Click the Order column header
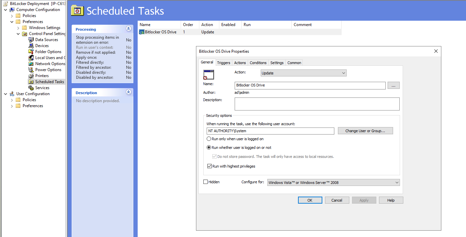Screen dimensions: 466x237 (191, 25)
